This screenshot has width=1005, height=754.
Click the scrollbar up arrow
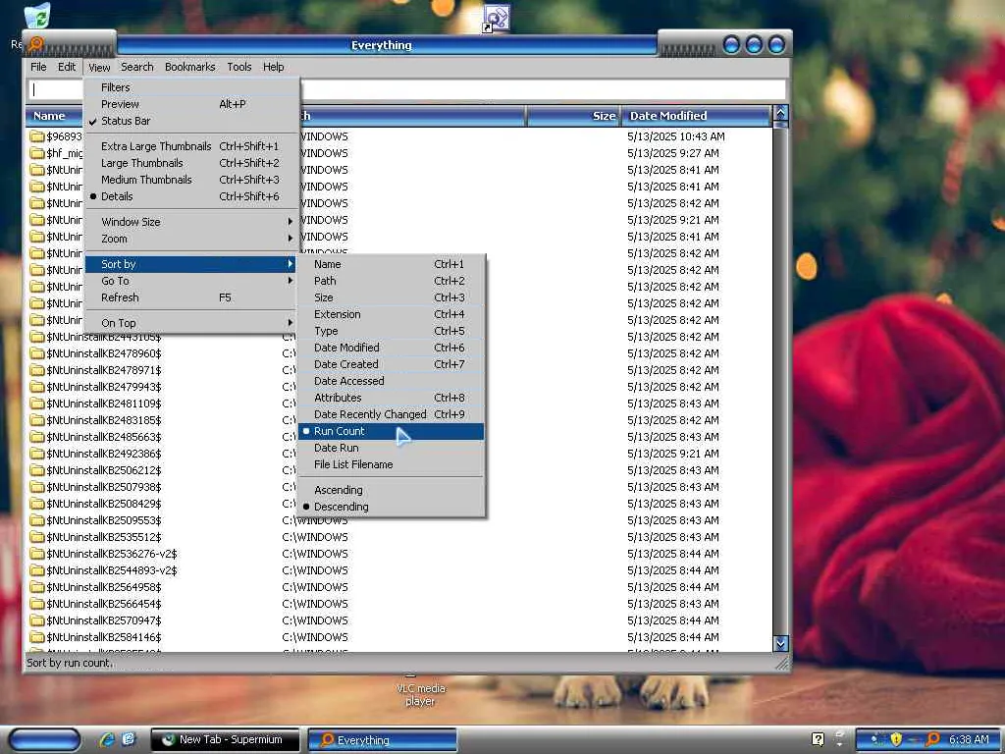pyautogui.click(x=780, y=114)
